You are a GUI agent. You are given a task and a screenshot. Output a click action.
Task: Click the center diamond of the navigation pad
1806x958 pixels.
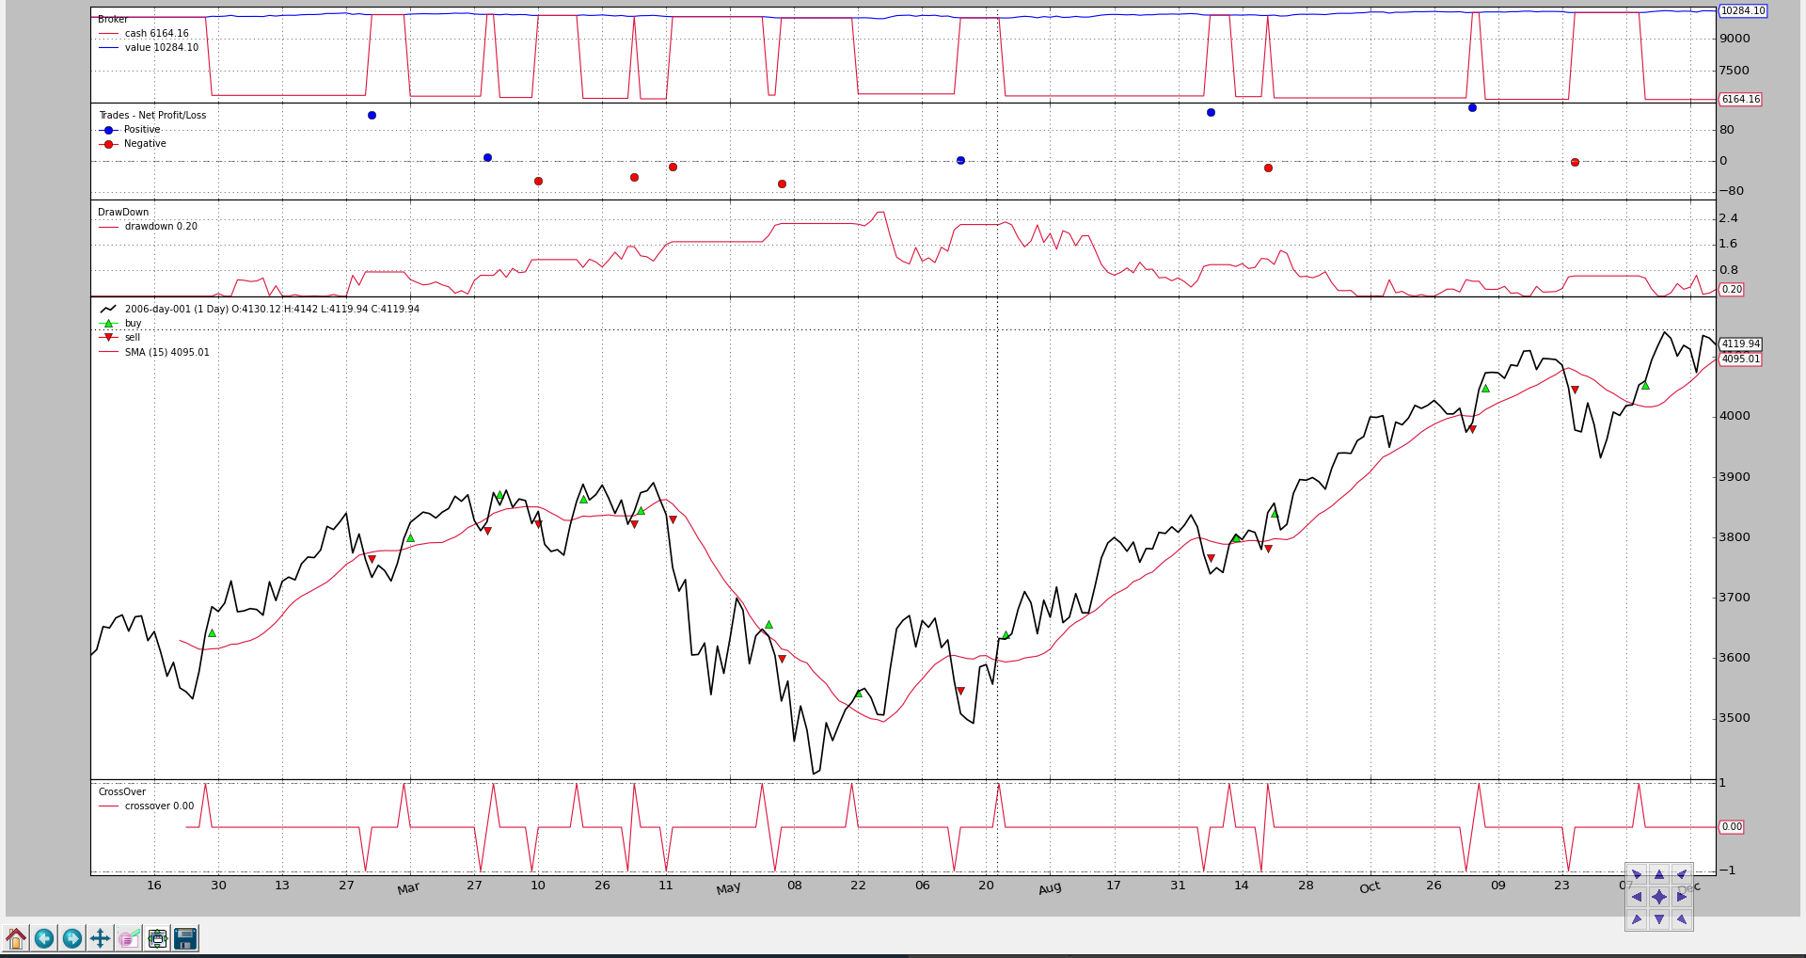(x=1659, y=897)
